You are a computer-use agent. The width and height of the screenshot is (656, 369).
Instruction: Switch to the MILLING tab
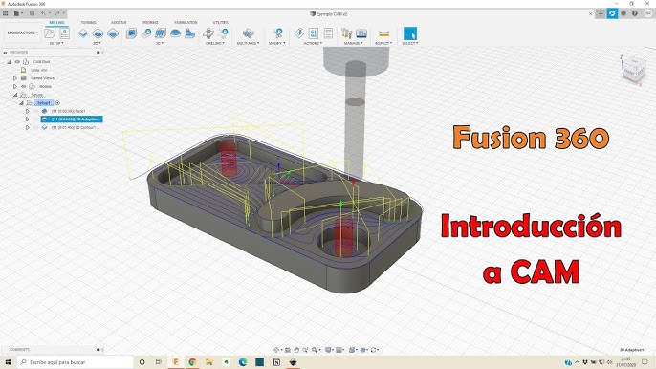pos(57,22)
